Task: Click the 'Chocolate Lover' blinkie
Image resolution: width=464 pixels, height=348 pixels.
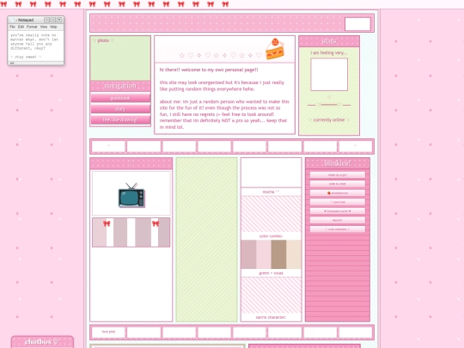Action: [338, 211]
